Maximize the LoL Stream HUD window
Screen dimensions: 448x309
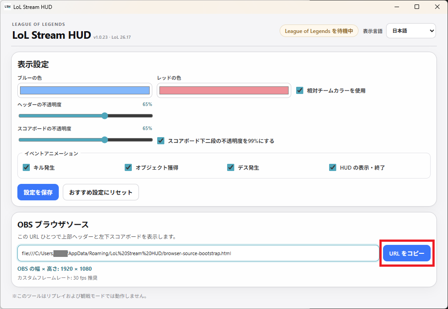(417, 7)
